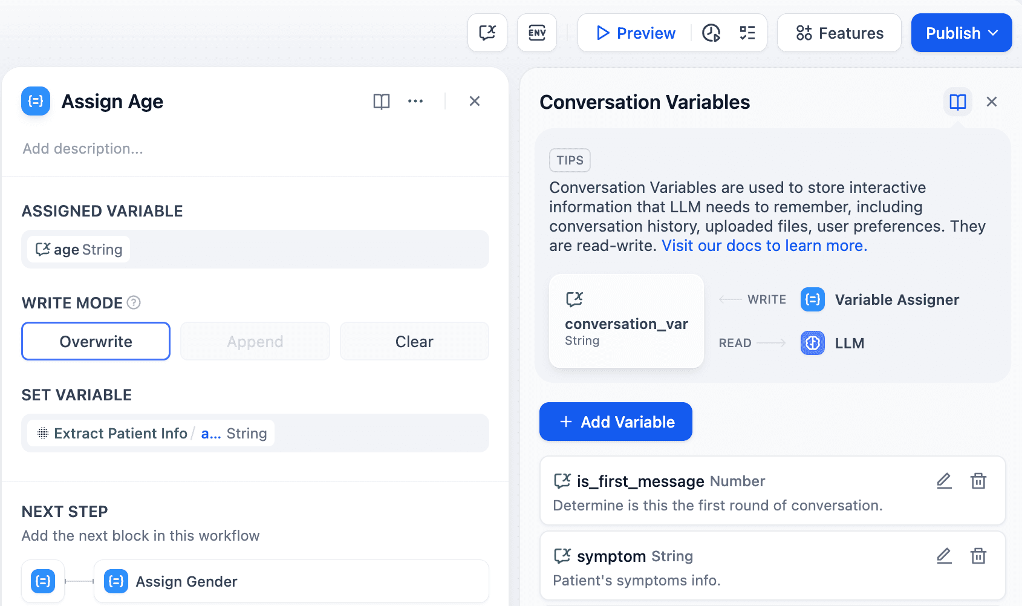Image resolution: width=1022 pixels, height=606 pixels.
Task: Select Overwrite write mode
Action: 96,342
